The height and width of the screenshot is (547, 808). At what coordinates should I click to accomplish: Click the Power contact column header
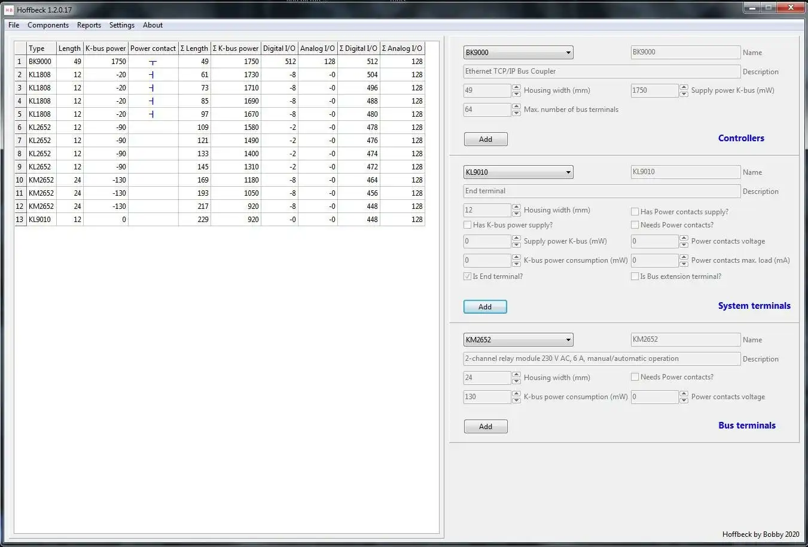(x=153, y=48)
